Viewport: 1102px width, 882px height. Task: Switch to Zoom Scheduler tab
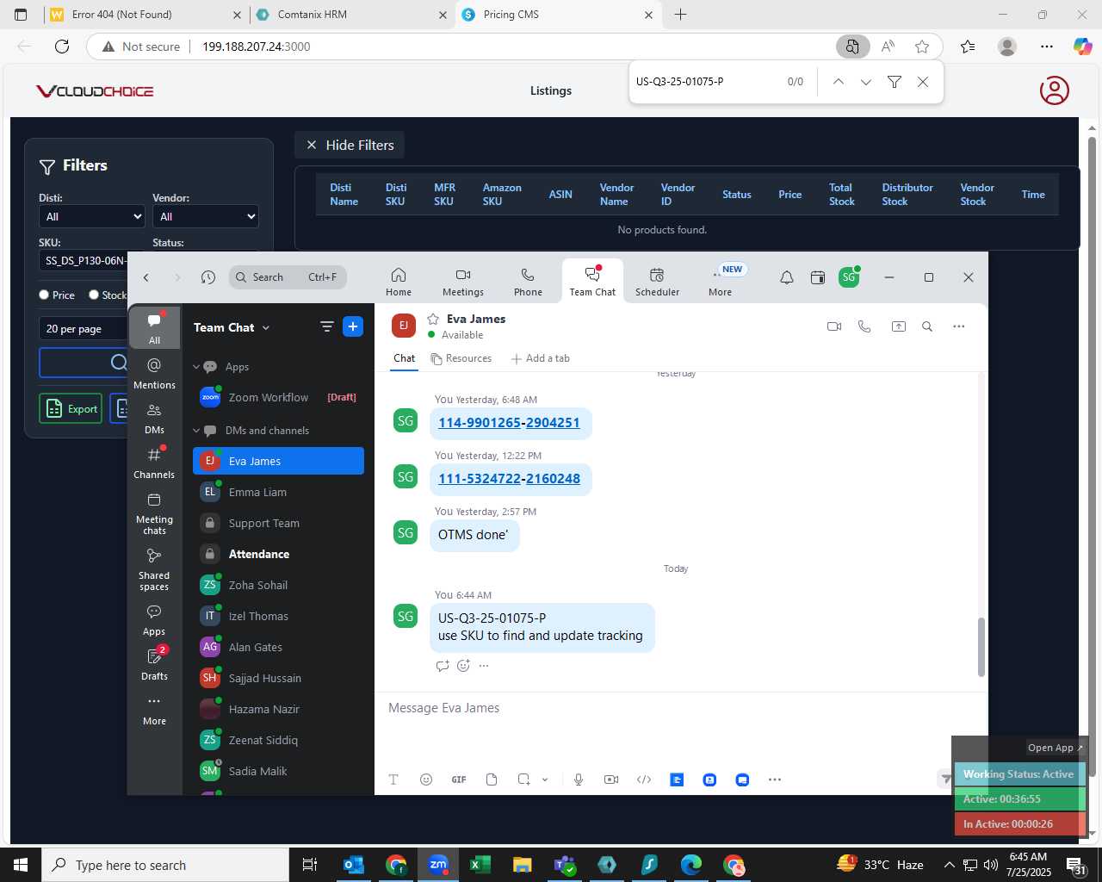(657, 282)
